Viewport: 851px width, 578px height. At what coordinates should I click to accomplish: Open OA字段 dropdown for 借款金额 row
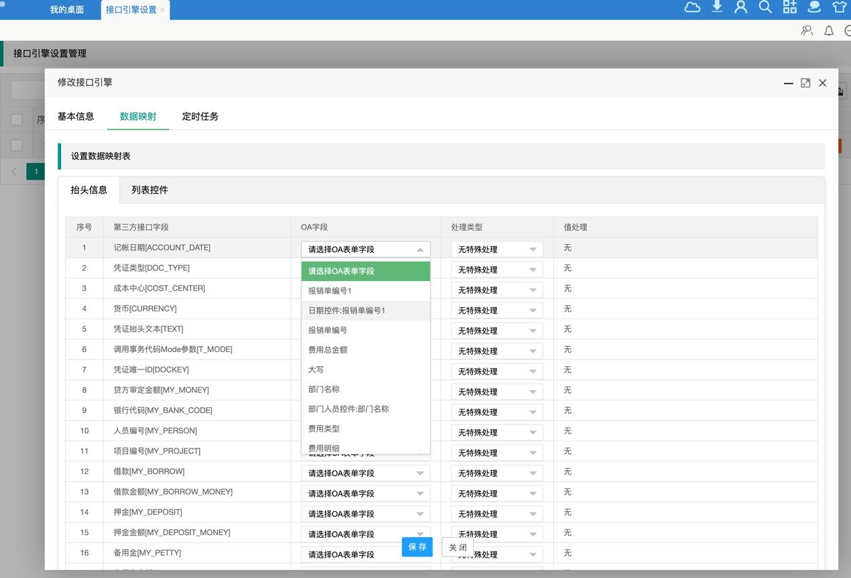coord(365,494)
